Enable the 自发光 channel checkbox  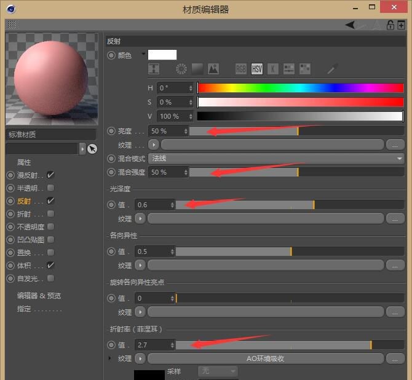click(x=50, y=278)
